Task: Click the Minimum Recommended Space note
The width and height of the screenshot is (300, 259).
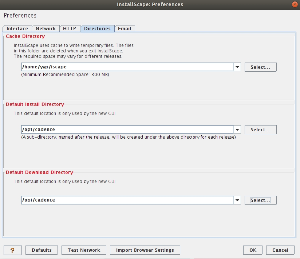Action: tap(65, 74)
